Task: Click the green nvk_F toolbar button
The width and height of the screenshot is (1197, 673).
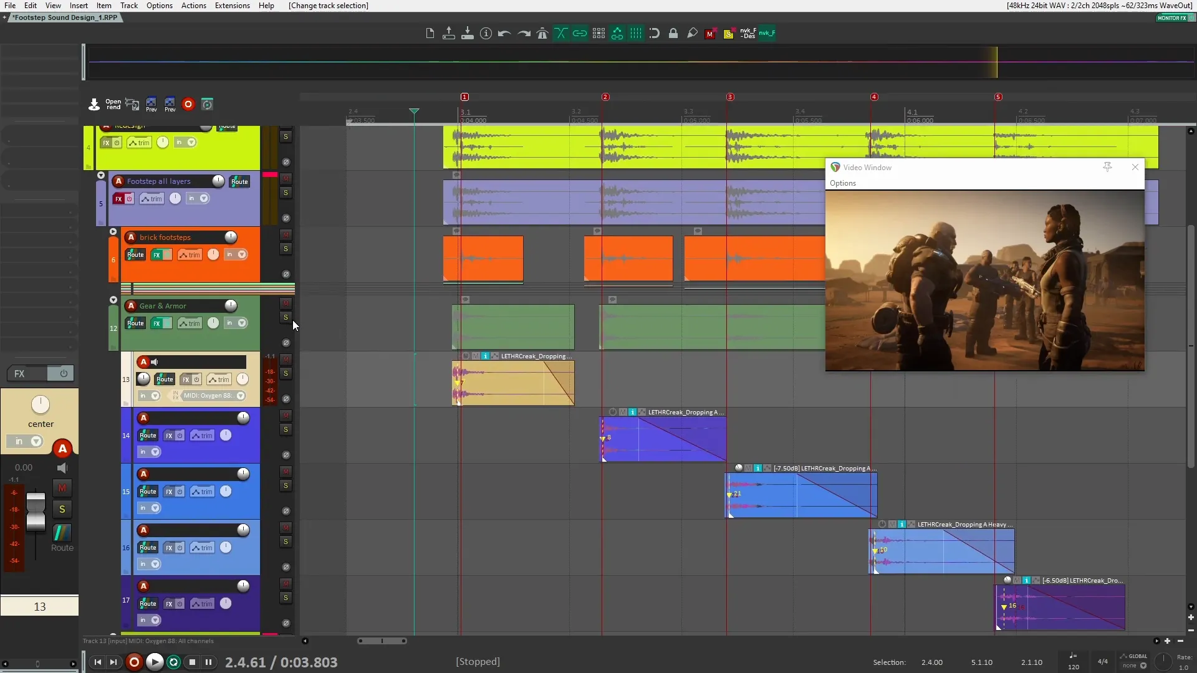Action: 767,34
